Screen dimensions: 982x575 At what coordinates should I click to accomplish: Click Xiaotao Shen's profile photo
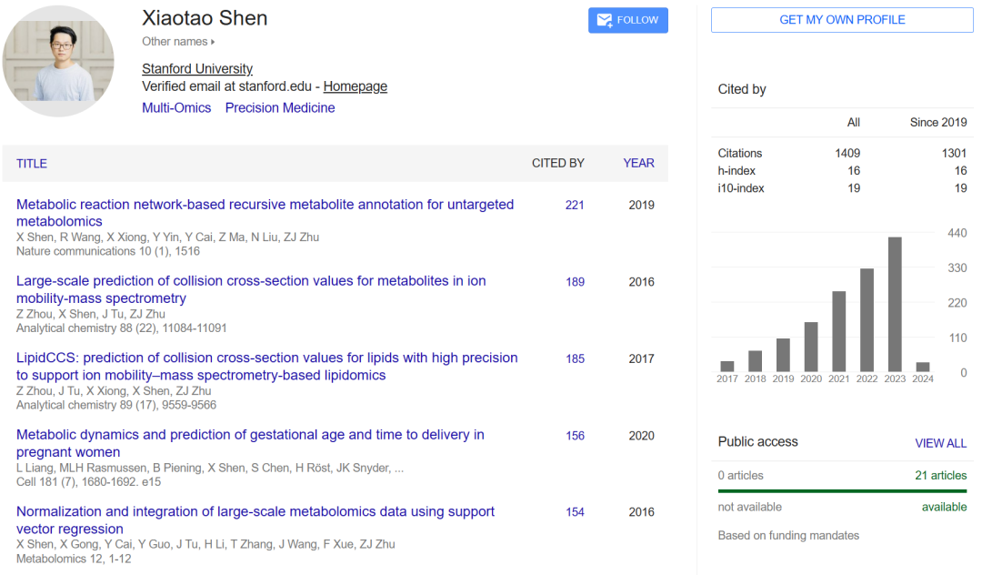[58, 61]
